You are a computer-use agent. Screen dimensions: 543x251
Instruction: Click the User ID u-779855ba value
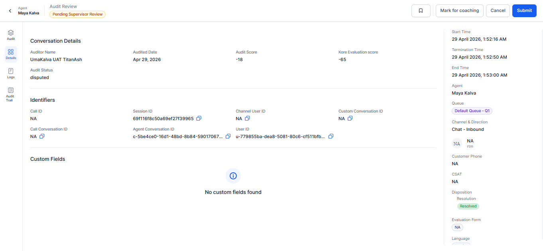coord(280,136)
